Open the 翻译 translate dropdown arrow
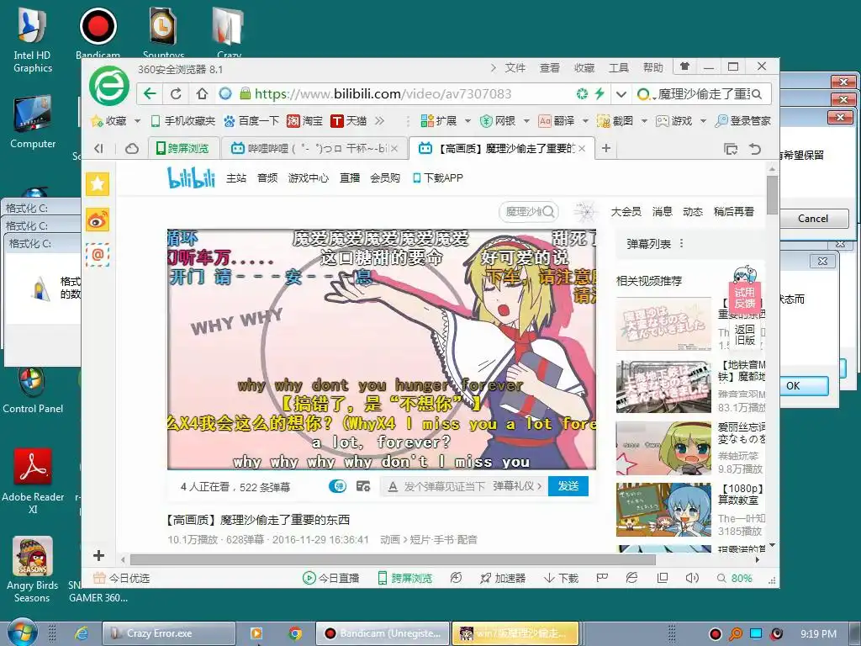The width and height of the screenshot is (861, 646). pos(585,121)
